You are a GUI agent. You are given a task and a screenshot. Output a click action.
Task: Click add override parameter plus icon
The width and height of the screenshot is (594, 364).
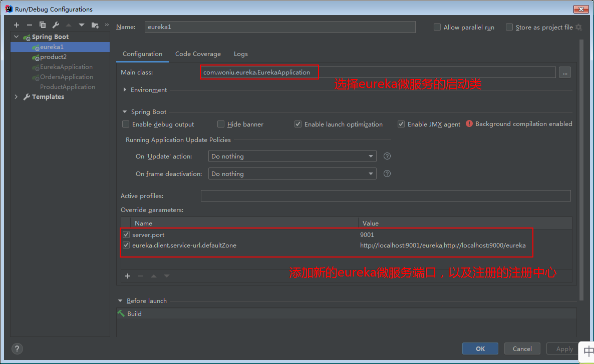pos(128,276)
